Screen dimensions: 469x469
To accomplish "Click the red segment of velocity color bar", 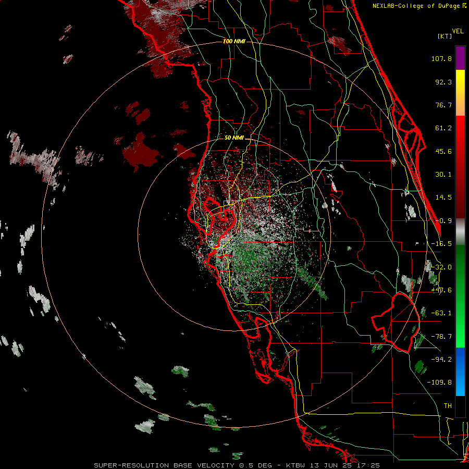I will click(x=460, y=167).
